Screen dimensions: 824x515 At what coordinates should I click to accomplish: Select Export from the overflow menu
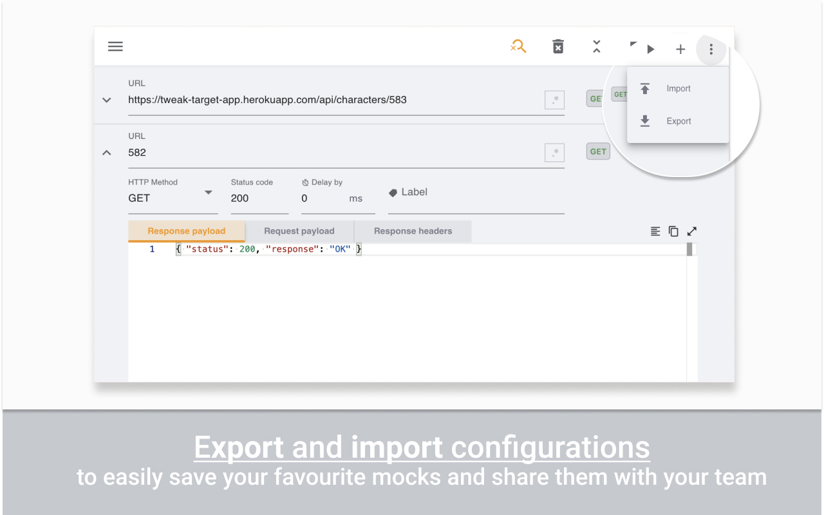point(679,120)
